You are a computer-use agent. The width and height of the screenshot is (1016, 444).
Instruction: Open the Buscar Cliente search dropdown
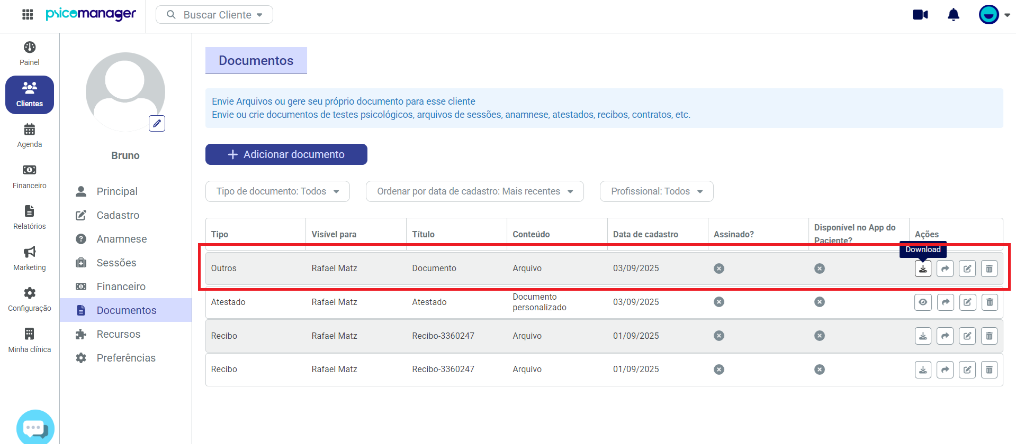tap(214, 15)
